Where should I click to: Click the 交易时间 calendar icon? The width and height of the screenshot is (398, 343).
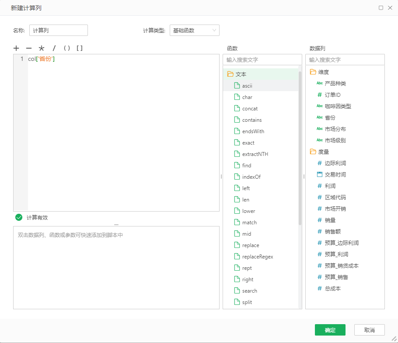319,175
